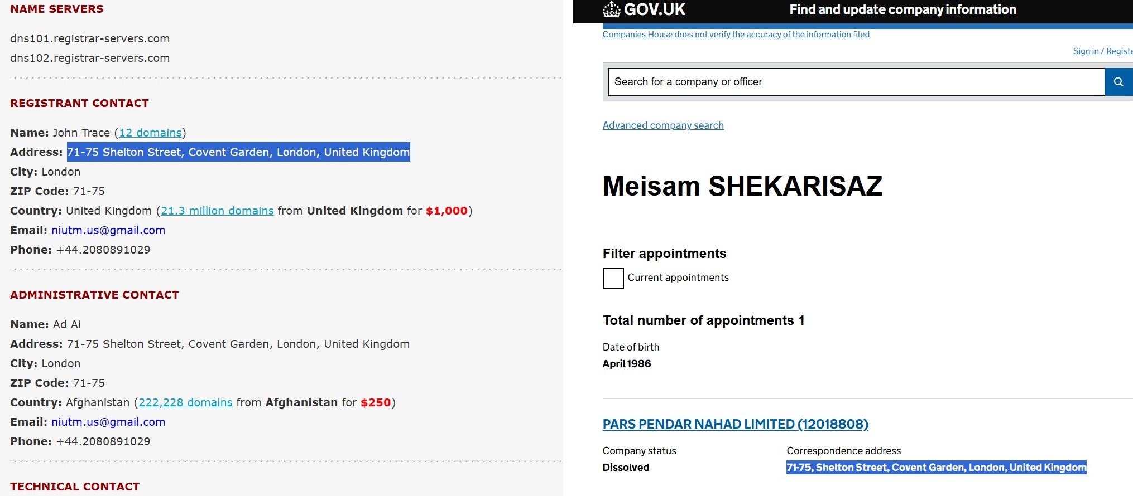
Task: Click Find and update company information header
Action: pos(902,9)
